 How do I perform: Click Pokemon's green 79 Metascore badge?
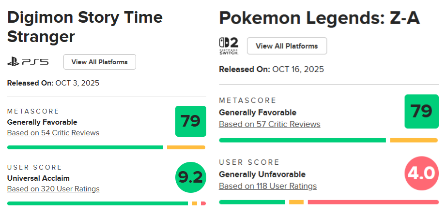[421, 112]
